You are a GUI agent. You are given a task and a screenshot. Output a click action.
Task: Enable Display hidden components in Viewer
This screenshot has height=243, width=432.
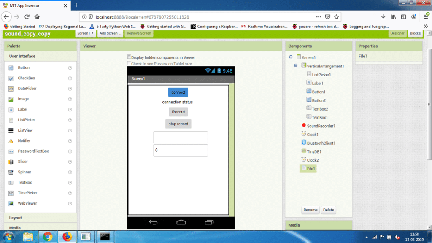click(x=130, y=57)
